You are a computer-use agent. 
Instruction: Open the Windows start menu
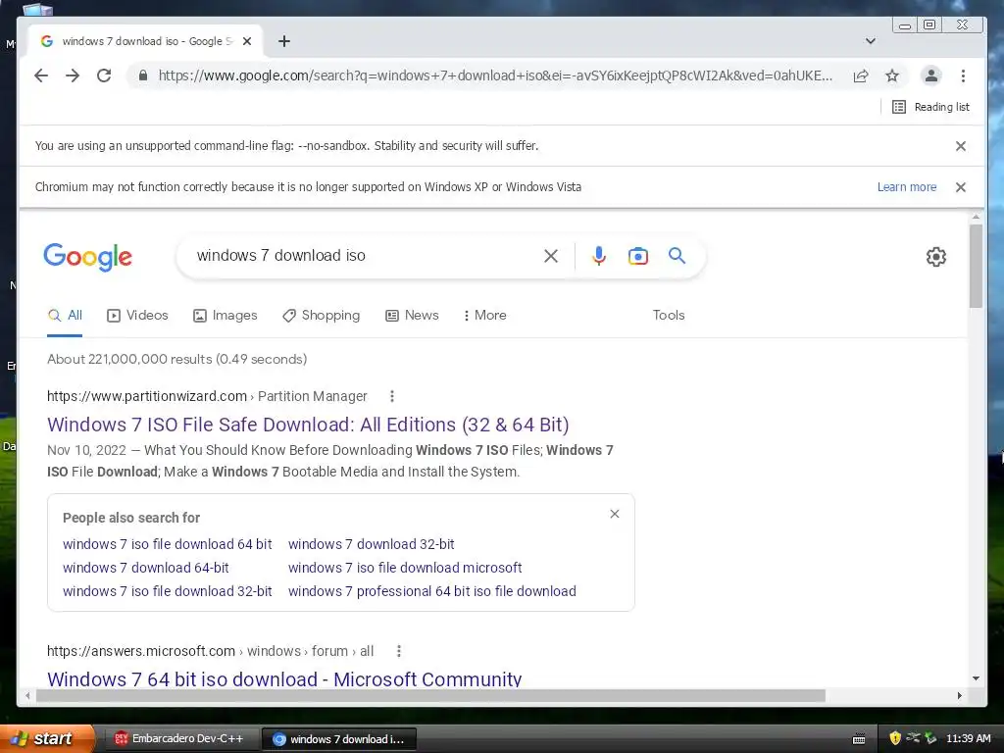coord(46,738)
